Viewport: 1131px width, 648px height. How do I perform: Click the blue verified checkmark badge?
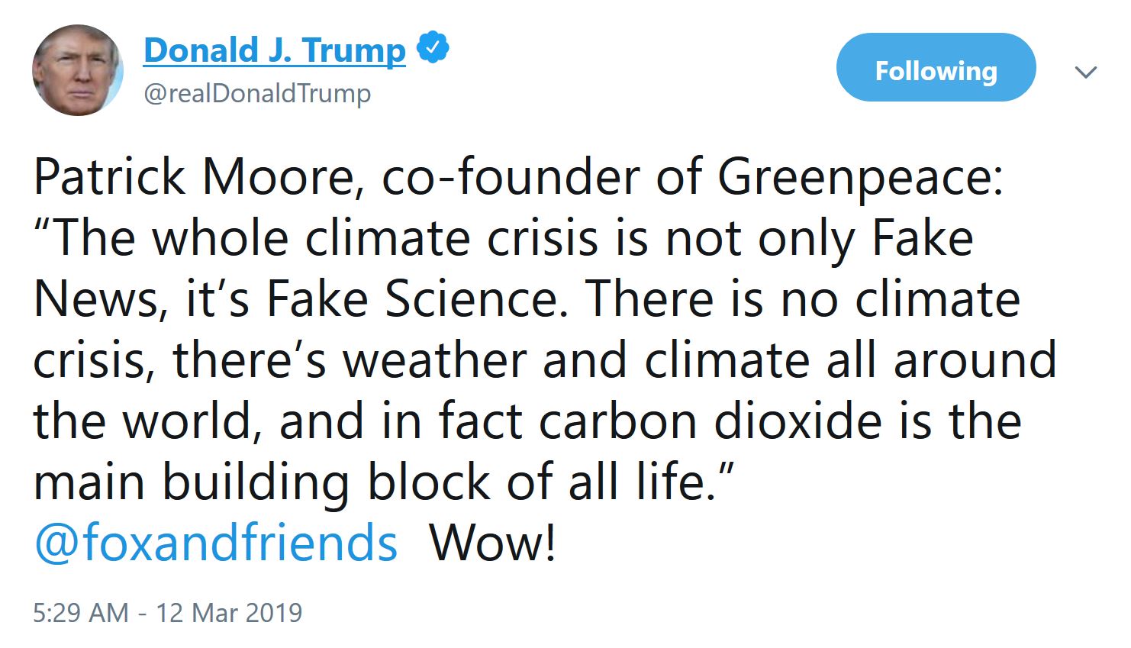[x=433, y=49]
